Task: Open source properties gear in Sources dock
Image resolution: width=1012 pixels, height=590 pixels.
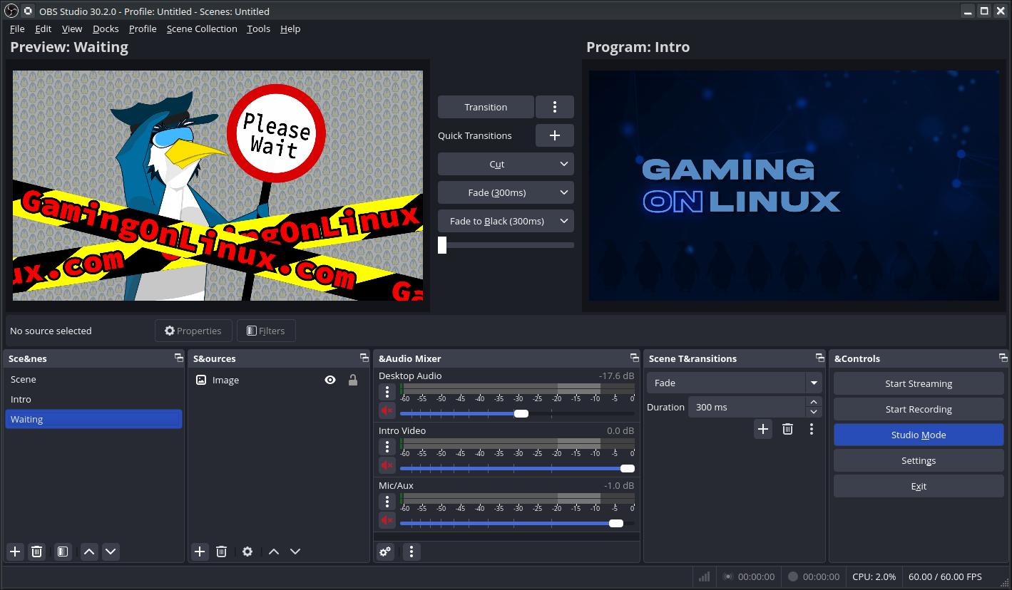Action: click(247, 552)
